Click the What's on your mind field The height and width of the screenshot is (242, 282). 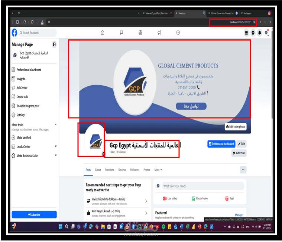tap(203, 186)
